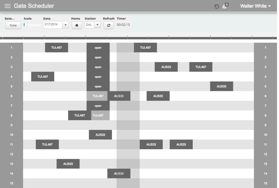Click the Now button under Goto

click(x=13, y=25)
